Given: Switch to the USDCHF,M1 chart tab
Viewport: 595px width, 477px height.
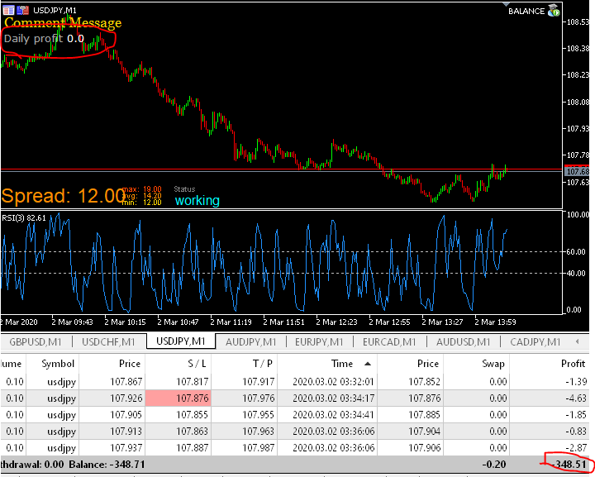Looking at the screenshot, I should click(x=108, y=342).
